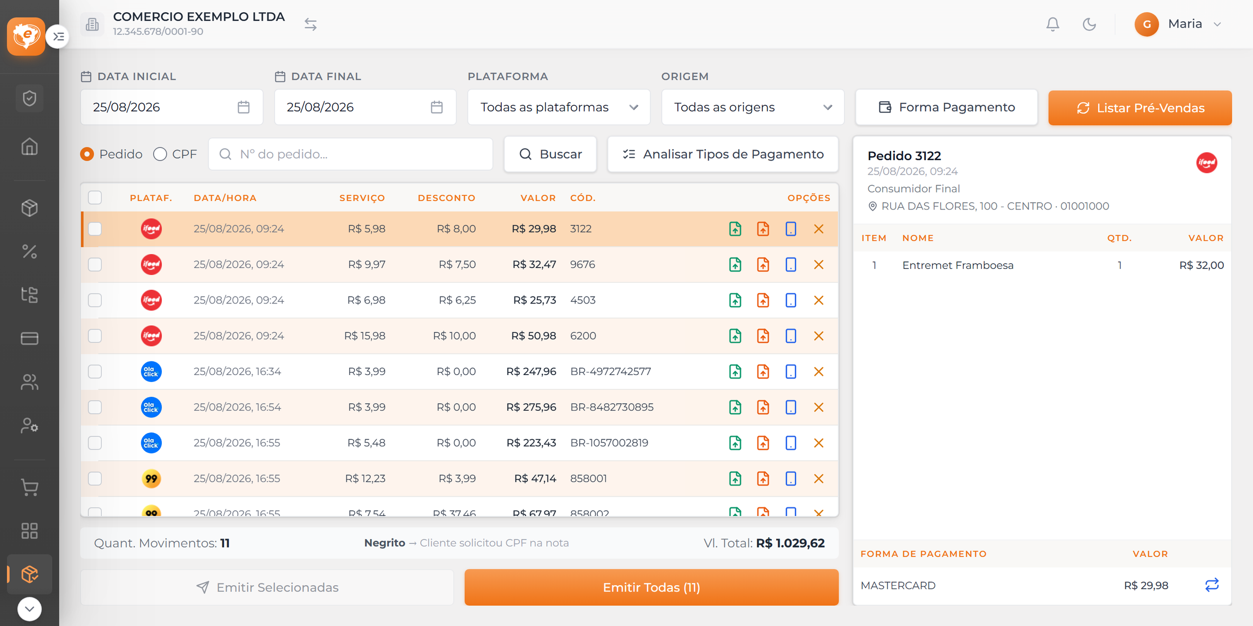Click the orange document icon for order 9676

click(763, 264)
